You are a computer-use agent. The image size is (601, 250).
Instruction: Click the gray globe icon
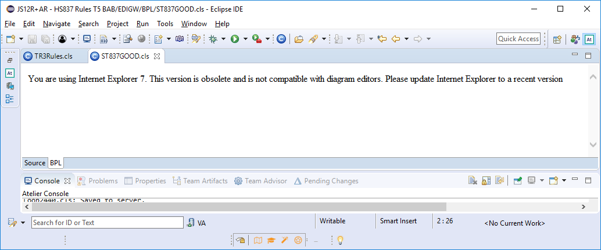(x=141, y=39)
